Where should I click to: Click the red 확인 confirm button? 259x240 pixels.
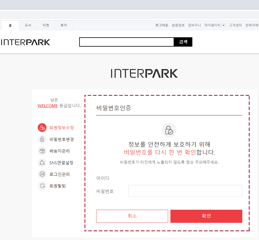[x=206, y=216]
